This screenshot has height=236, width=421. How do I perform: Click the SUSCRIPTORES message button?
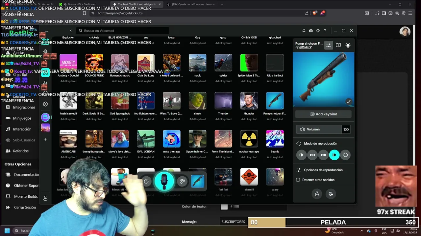(x=233, y=222)
